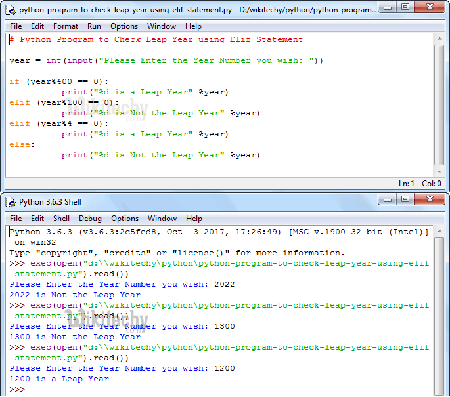Open the editor window's Help menu
This screenshot has height=397, width=450.
[x=193, y=26]
